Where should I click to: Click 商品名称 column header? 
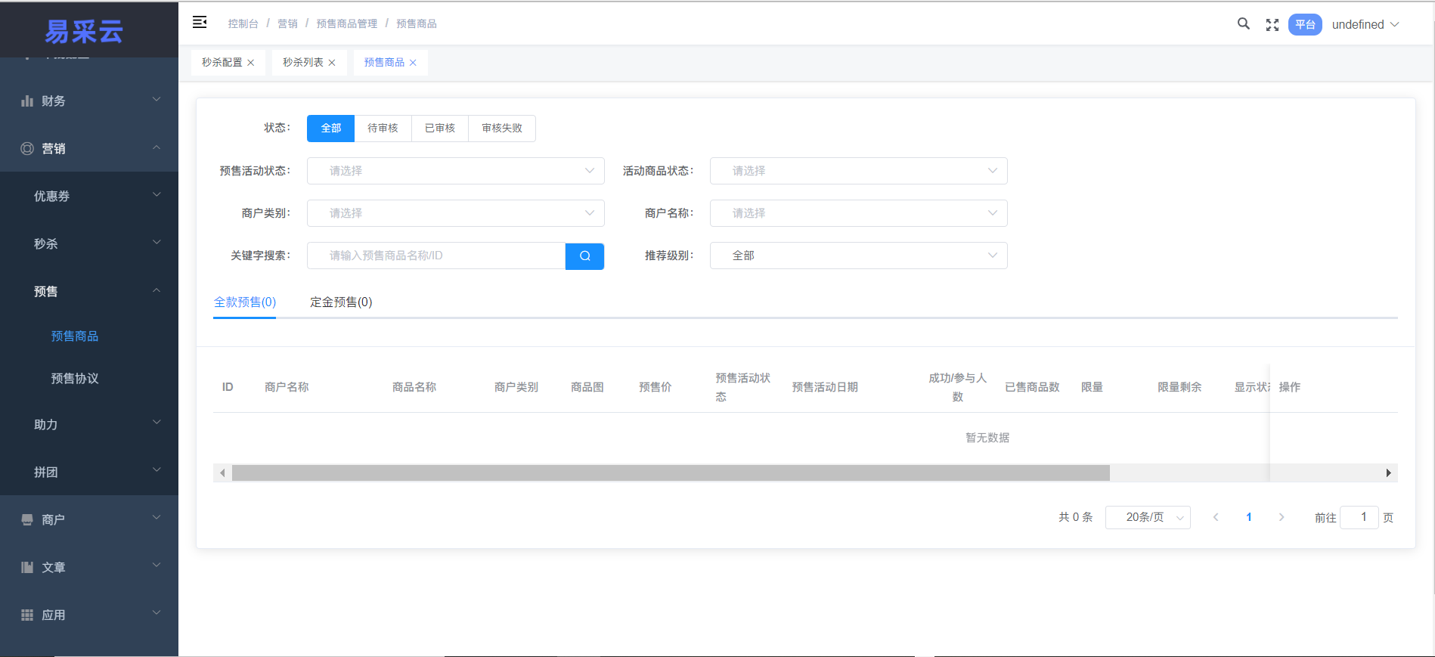point(414,387)
